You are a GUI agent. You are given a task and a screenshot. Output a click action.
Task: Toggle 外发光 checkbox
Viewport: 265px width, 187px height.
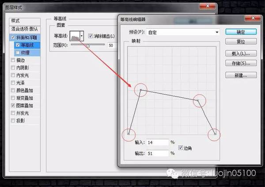pyautogui.click(x=13, y=113)
